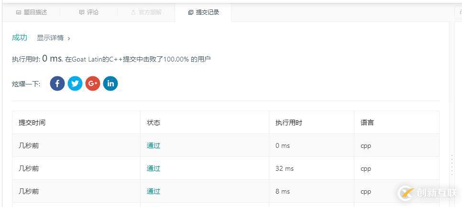Click cpp in the 32 ms row
The height and width of the screenshot is (207, 462).
pyautogui.click(x=366, y=169)
